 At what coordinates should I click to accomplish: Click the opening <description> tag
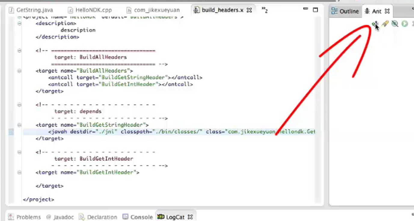pos(56,23)
